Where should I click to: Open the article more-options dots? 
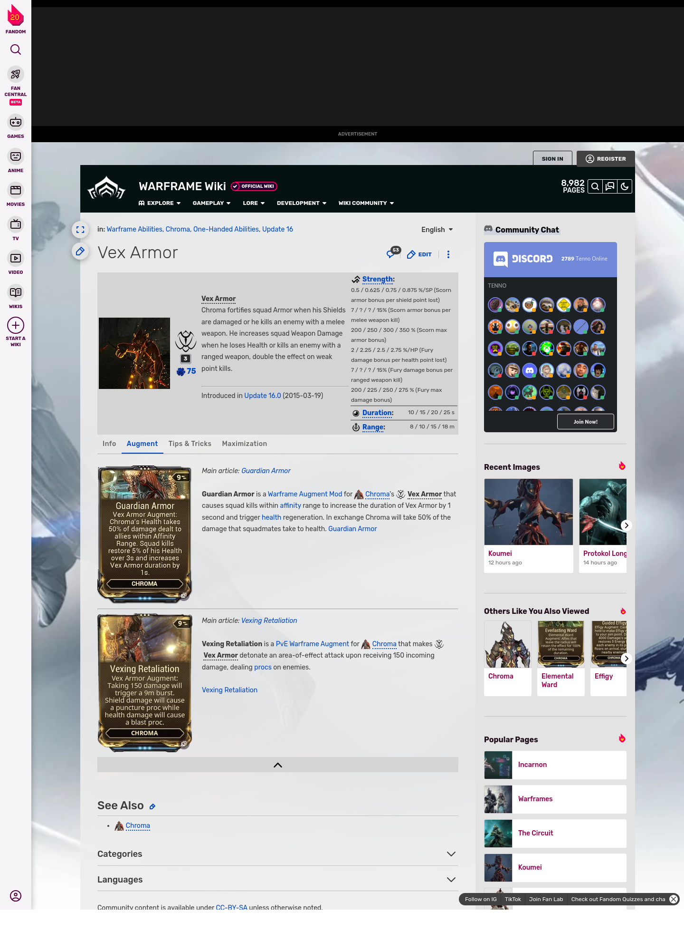(448, 254)
